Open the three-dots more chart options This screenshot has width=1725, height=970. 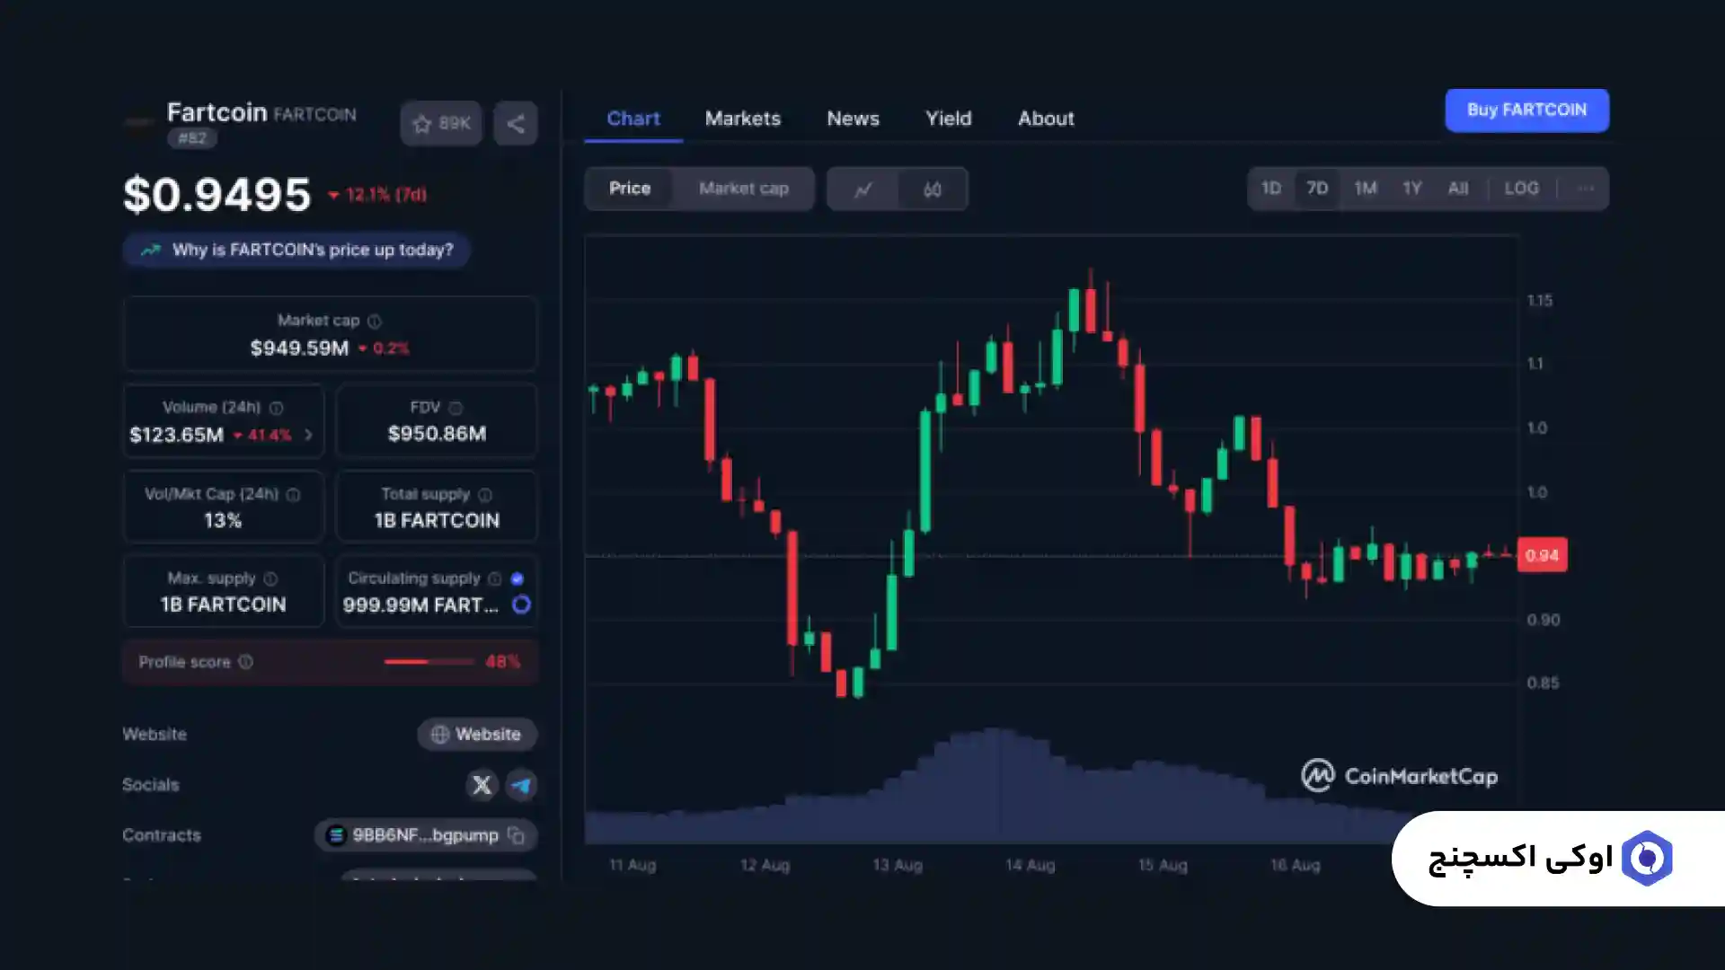(1586, 189)
